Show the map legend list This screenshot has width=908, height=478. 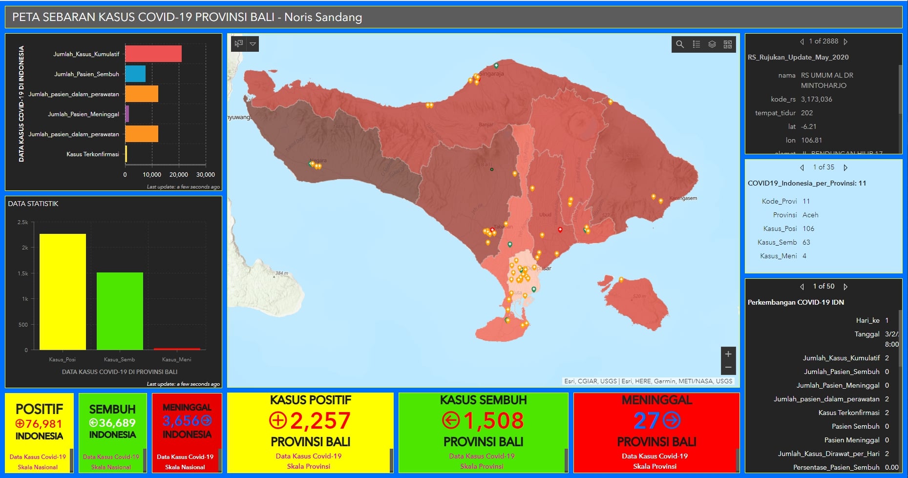(x=697, y=44)
